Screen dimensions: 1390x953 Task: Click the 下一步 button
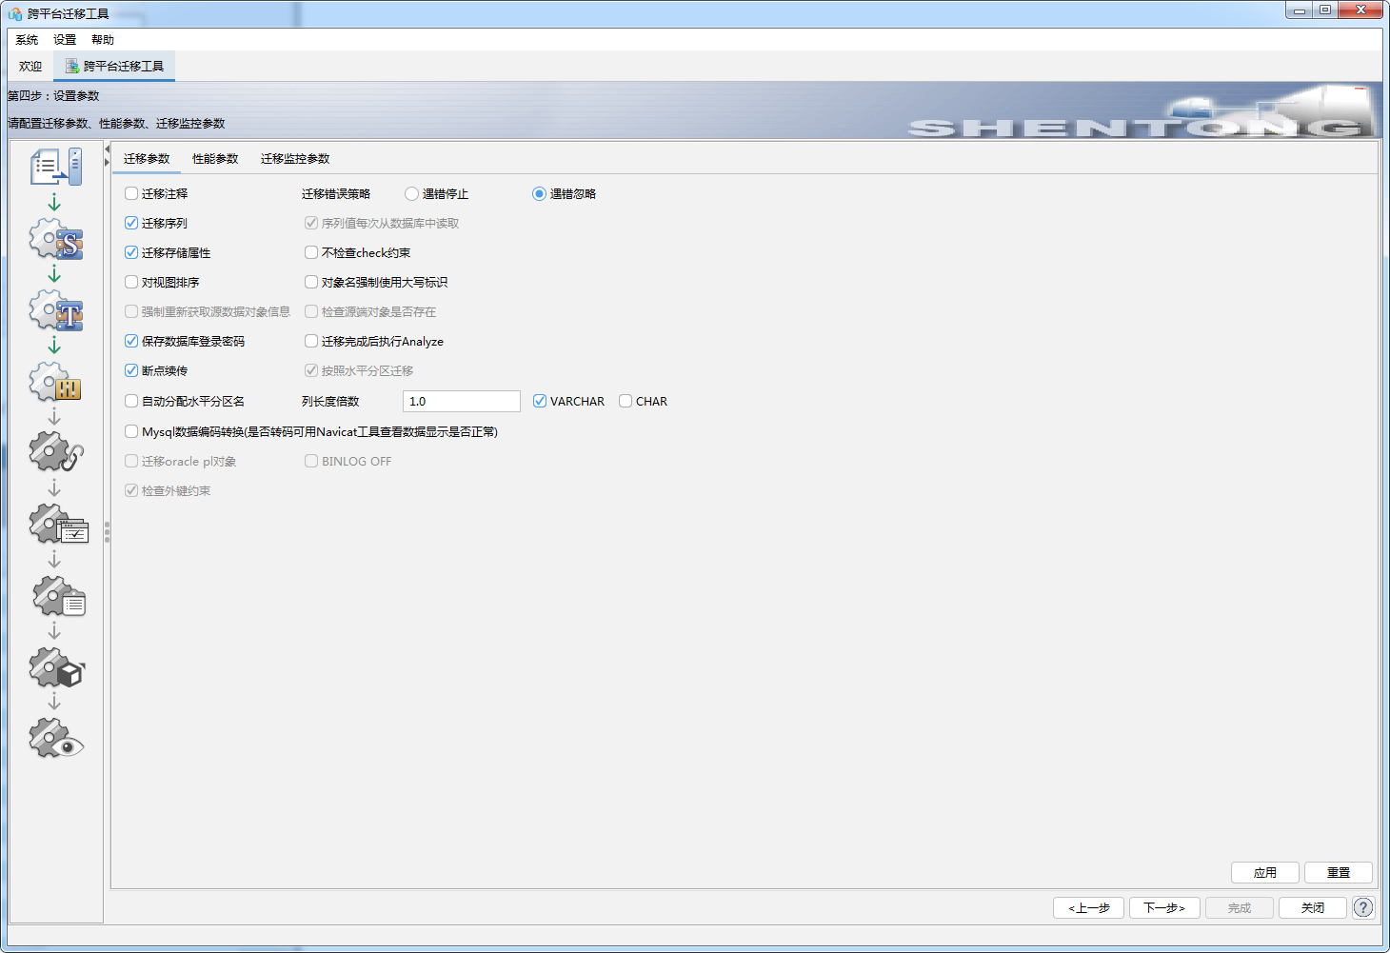(1164, 908)
